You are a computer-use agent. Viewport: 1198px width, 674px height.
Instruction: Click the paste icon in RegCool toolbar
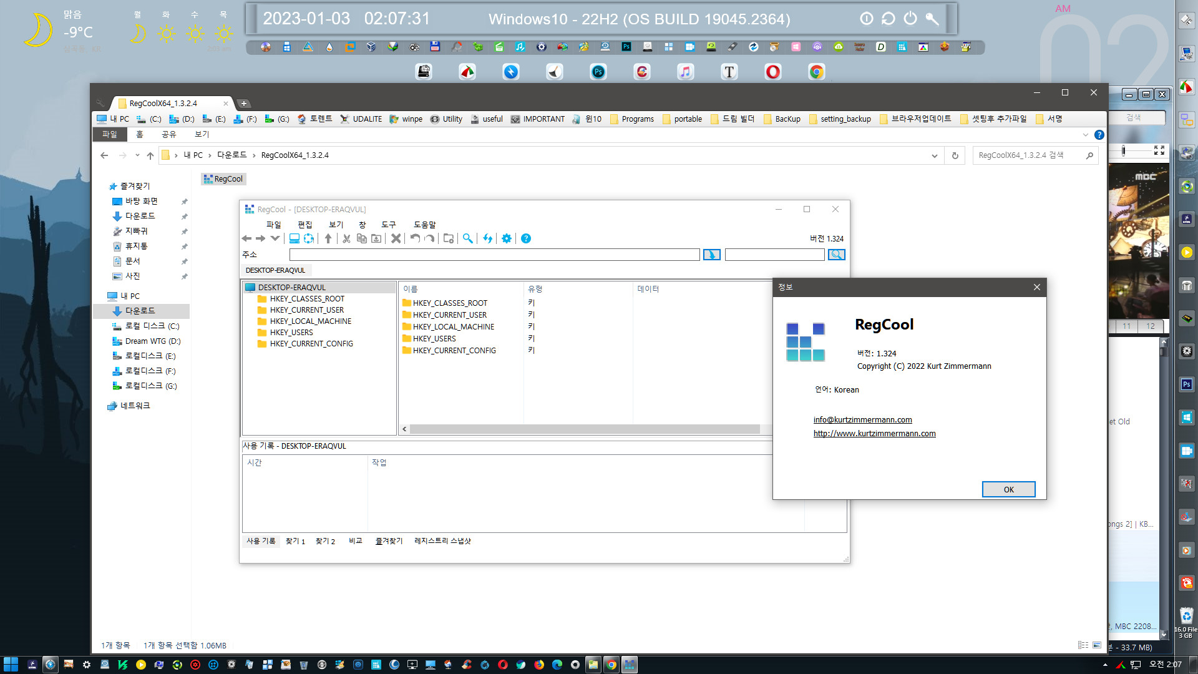point(376,238)
